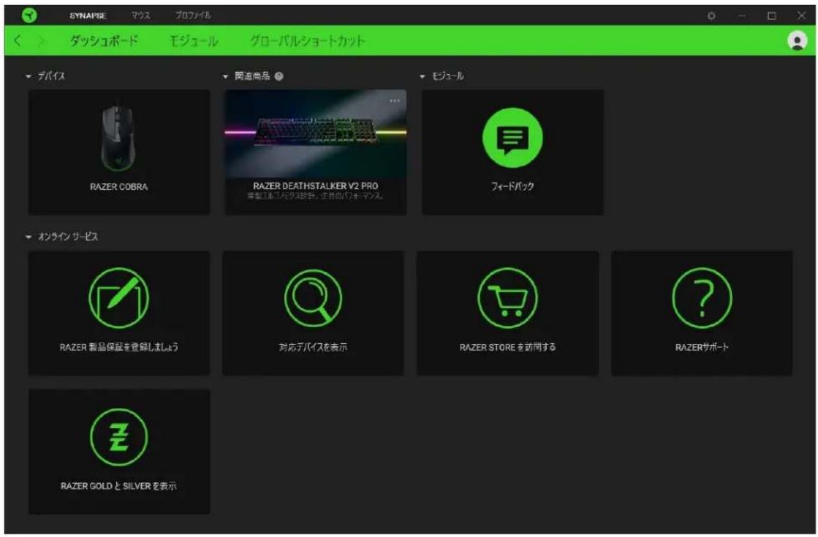The image size is (818, 537).
Task: Click RAZER 製品保証を登録しましょう label
Action: point(119,348)
